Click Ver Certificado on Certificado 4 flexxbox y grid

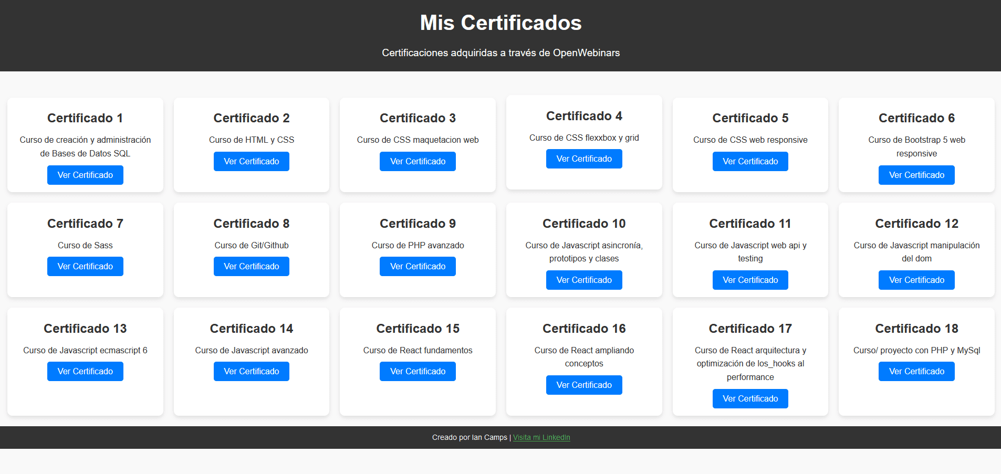[x=584, y=159]
